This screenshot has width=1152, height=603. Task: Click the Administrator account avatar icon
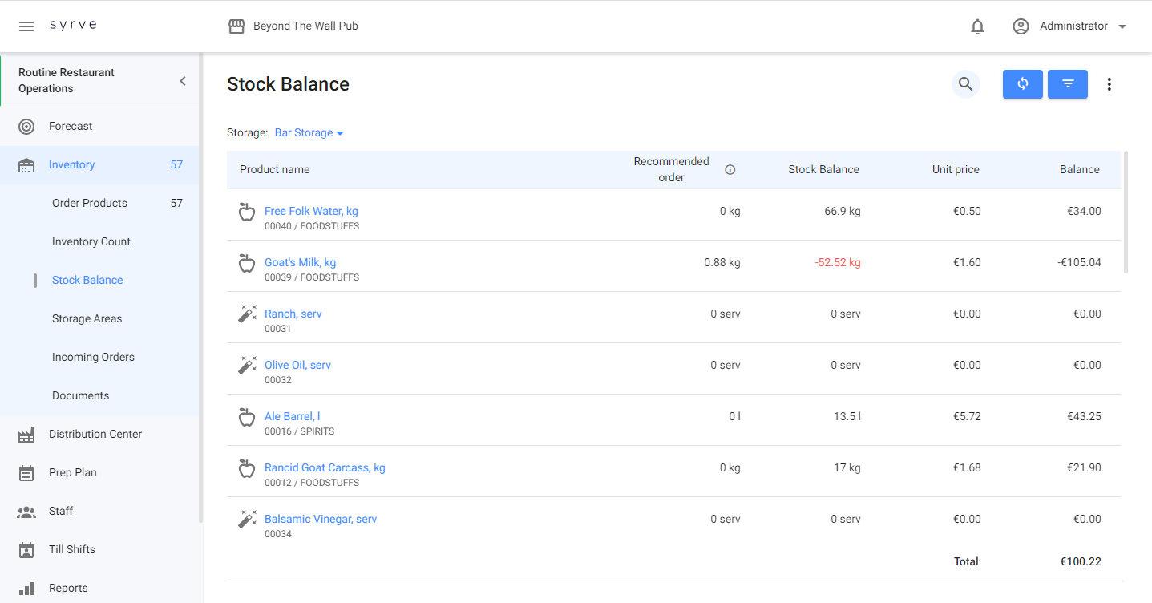click(x=1021, y=26)
